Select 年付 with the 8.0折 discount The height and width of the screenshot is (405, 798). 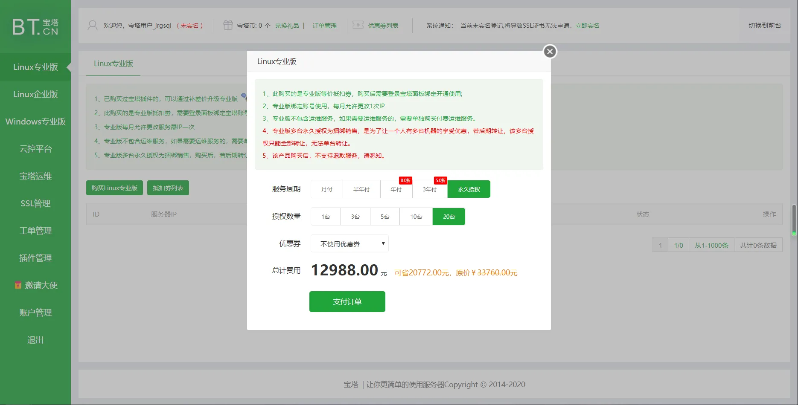(396, 189)
